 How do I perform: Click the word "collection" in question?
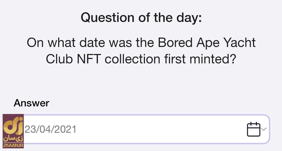(132, 59)
